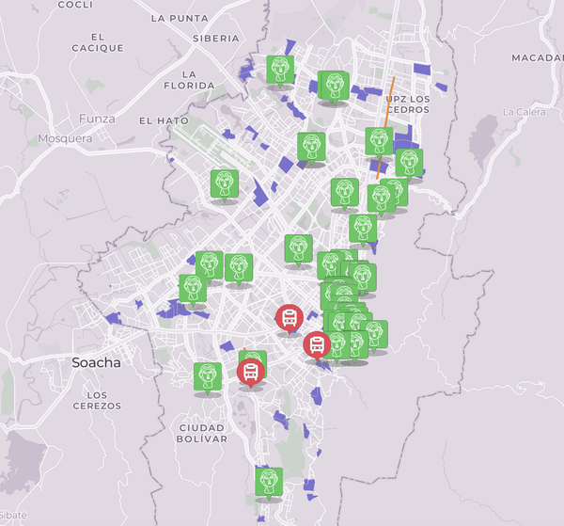Click the La Calera label
The height and width of the screenshot is (526, 564).
[x=524, y=112]
